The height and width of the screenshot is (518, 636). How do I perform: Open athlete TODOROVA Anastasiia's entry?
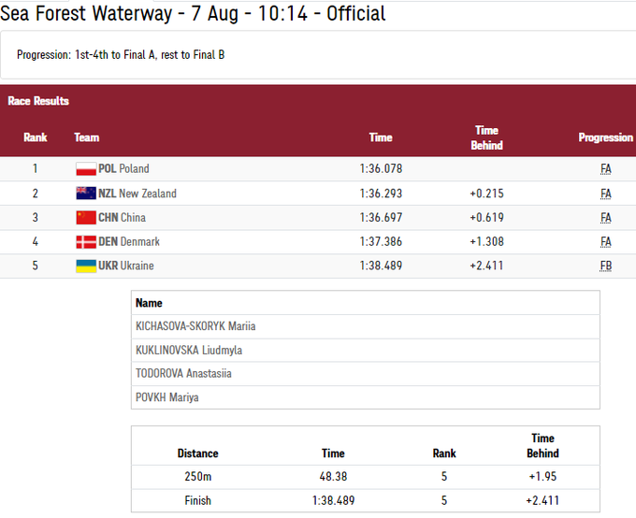[x=183, y=374]
